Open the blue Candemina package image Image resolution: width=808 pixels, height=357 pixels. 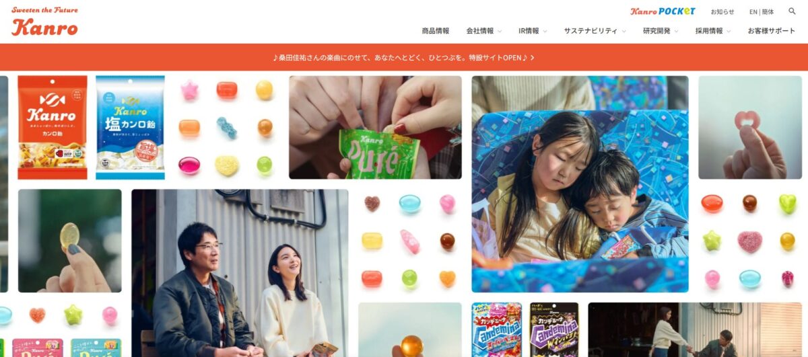[496, 329]
